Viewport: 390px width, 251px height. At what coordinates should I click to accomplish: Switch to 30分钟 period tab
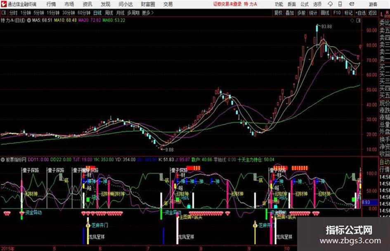click(69, 13)
